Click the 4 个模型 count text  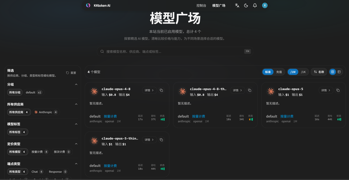94,72
